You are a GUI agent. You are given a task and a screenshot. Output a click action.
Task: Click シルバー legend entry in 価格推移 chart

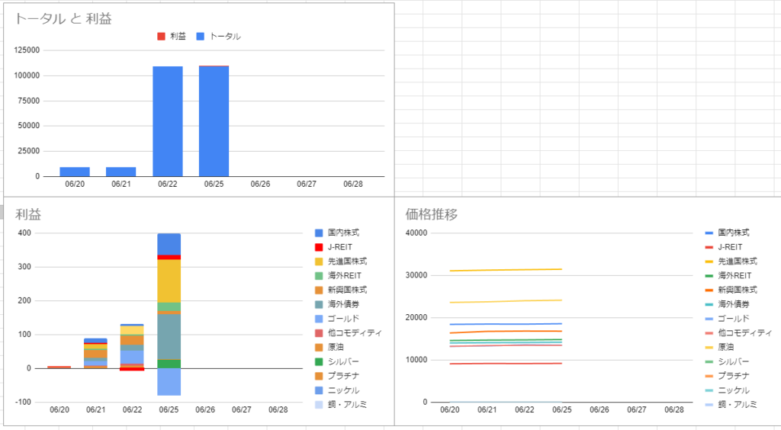click(x=734, y=361)
